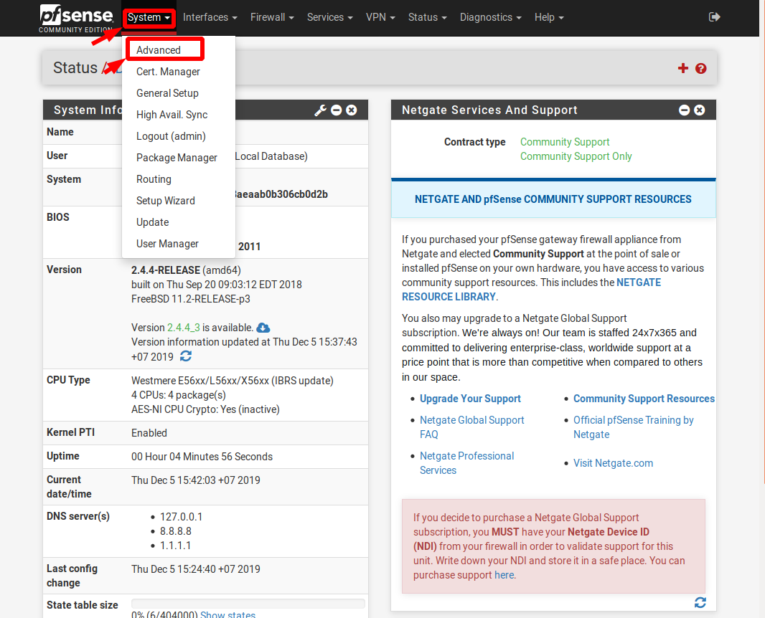Click Logout (admin) menu entry
Screen dimensions: 765x618
pos(171,136)
